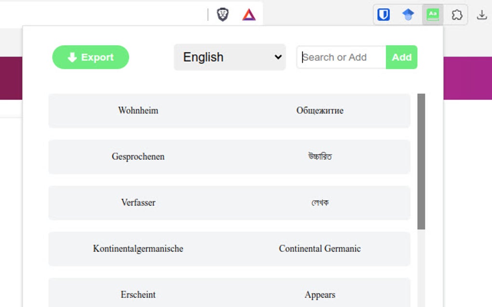This screenshot has height=307, width=492.
Task: Open the browser Downloads tray
Action: (482, 15)
